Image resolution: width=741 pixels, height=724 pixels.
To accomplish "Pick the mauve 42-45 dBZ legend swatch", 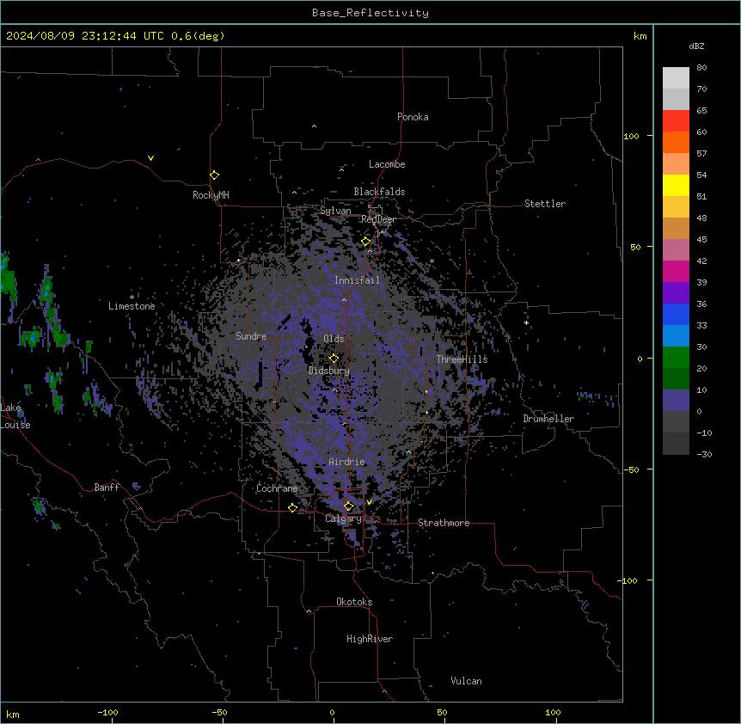I will point(676,249).
